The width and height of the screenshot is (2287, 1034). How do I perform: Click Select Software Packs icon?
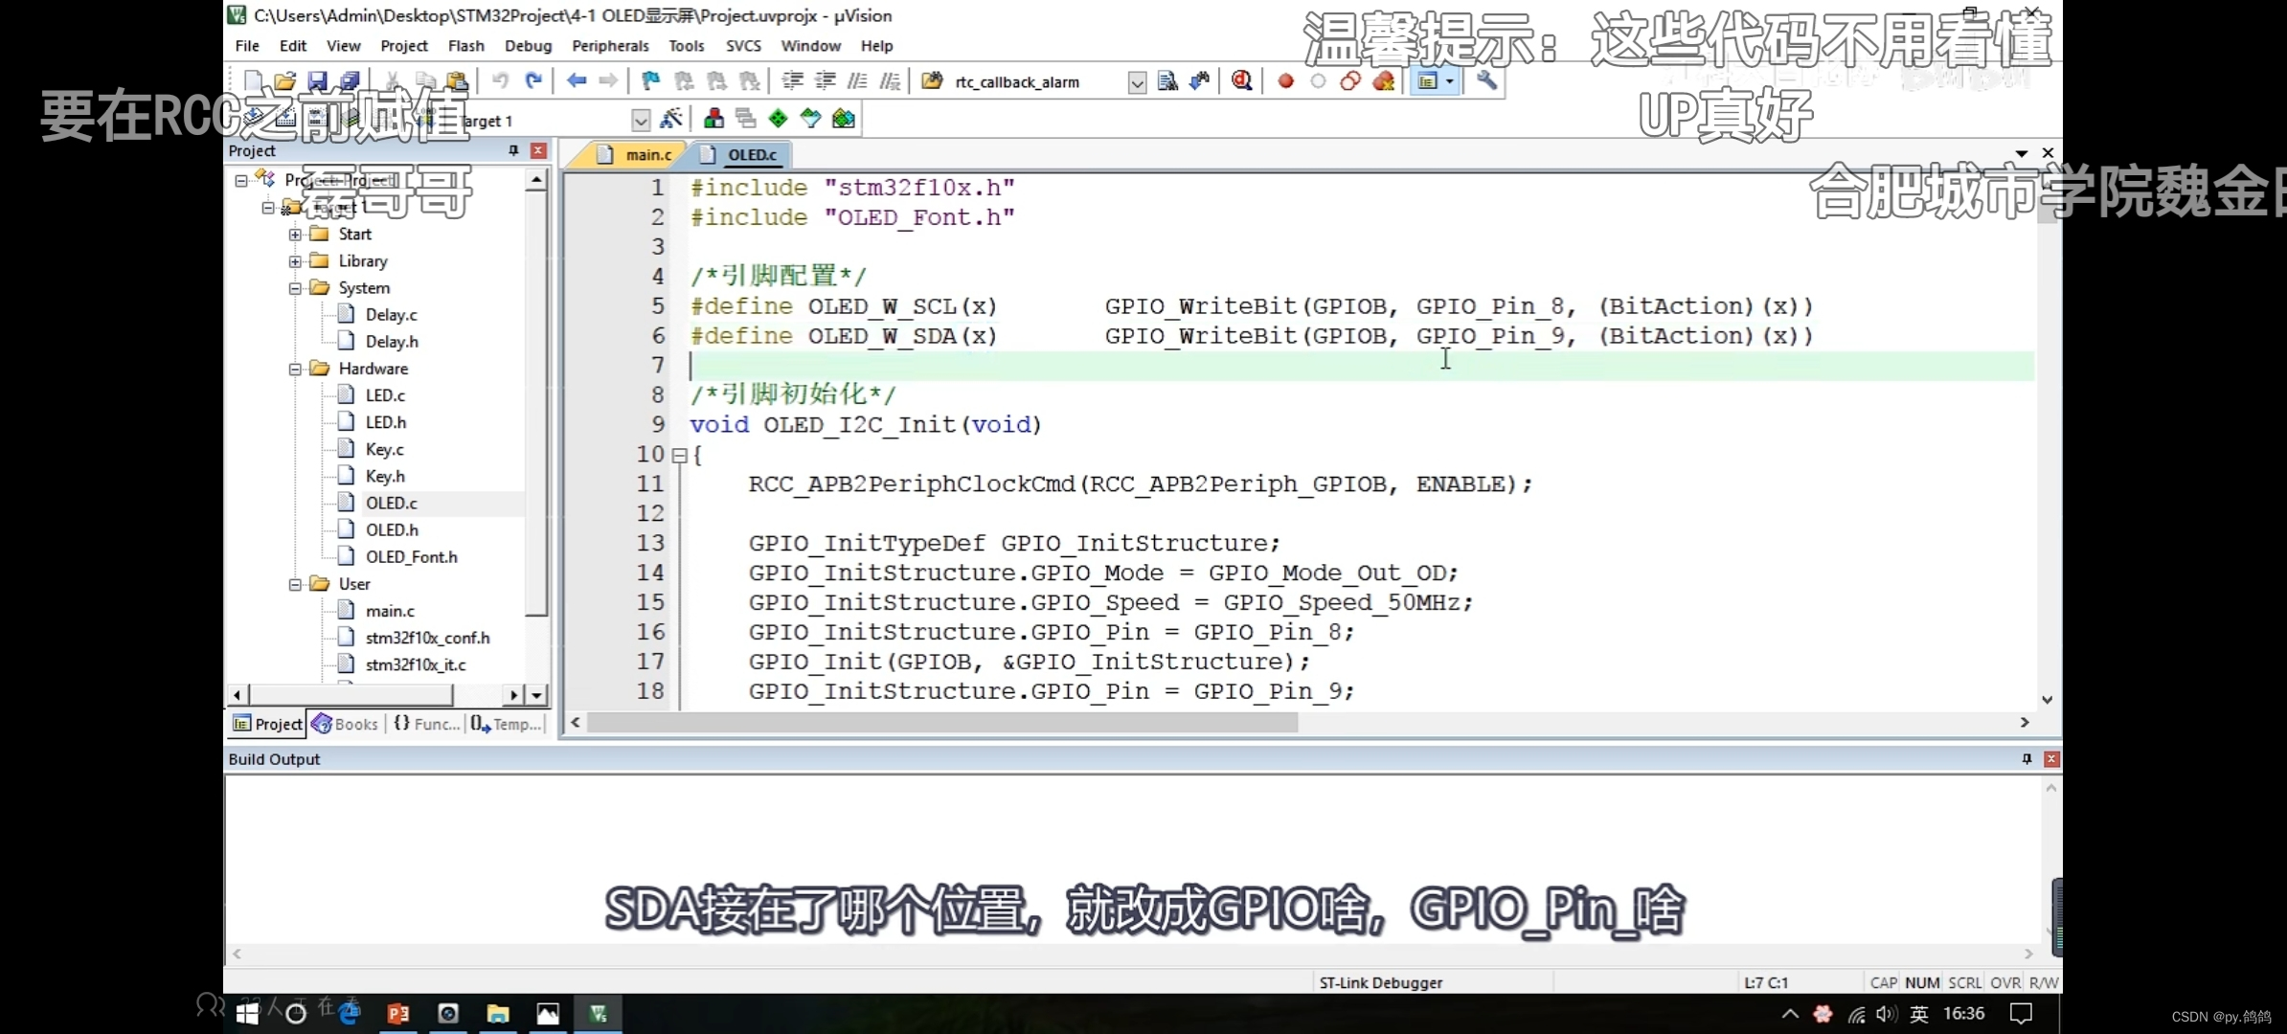(811, 119)
